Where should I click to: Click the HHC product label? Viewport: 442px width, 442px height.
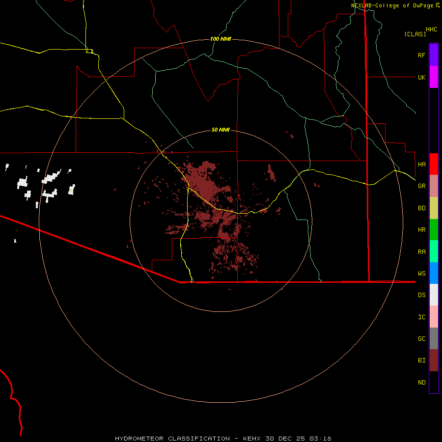tap(431, 29)
